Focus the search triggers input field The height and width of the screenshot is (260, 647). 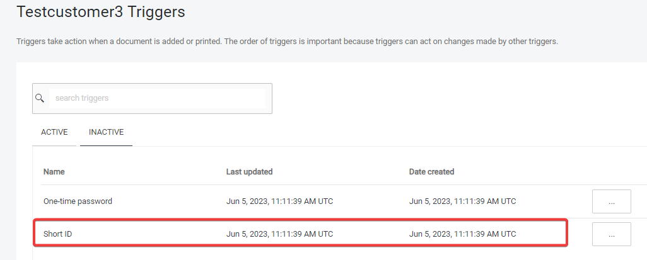coord(158,98)
